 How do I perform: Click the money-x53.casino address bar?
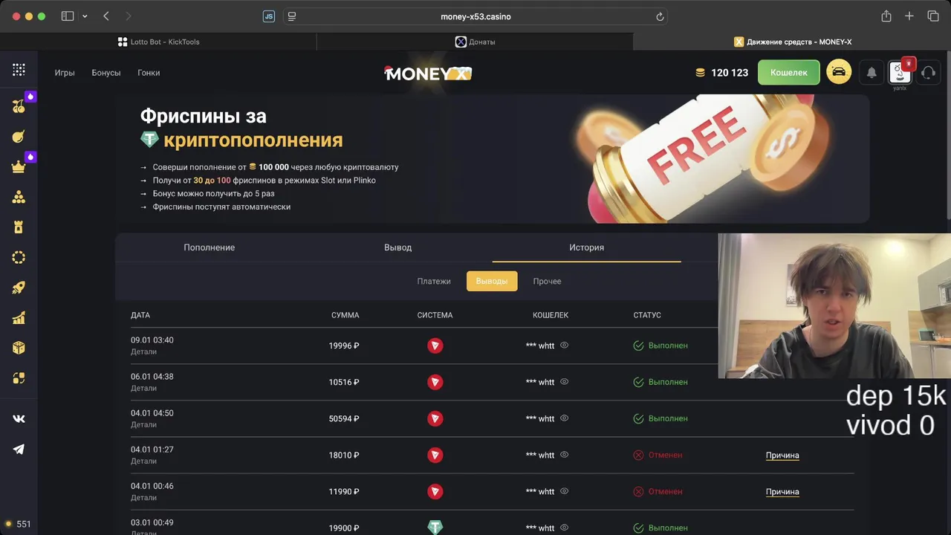[475, 16]
